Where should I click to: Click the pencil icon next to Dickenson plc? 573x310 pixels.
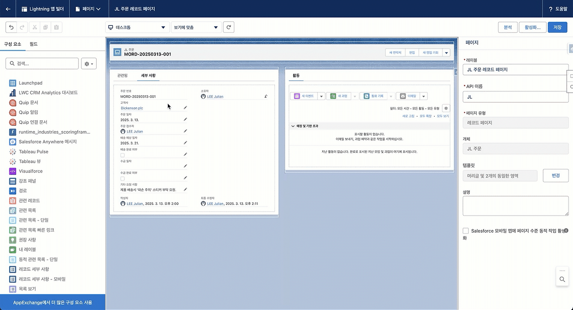coord(185,108)
